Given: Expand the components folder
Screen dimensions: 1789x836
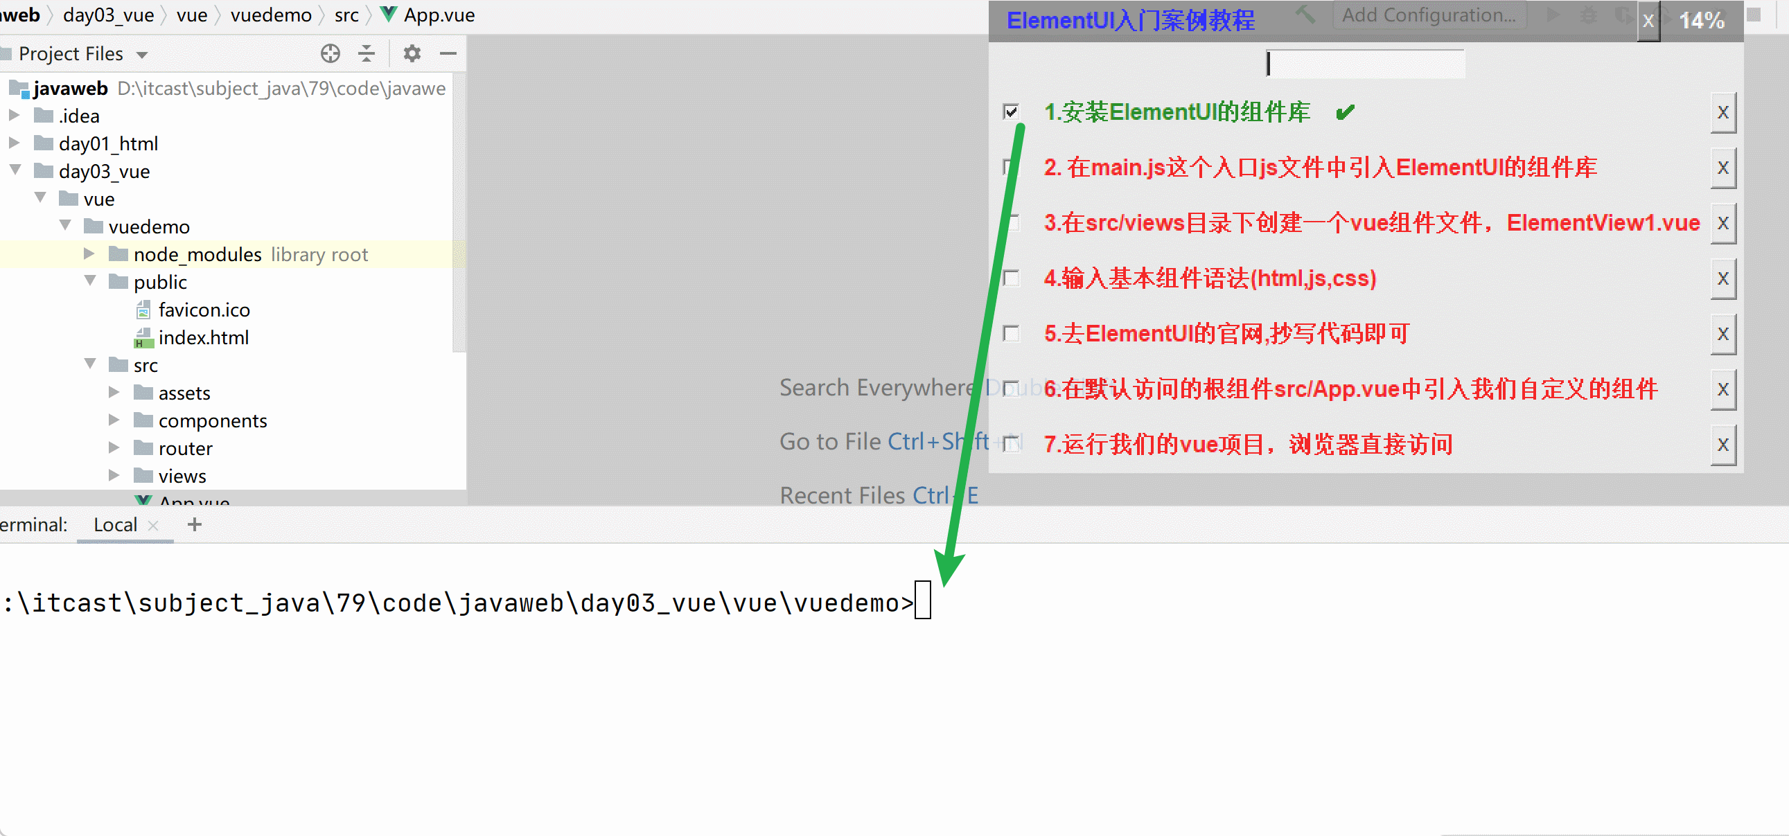Looking at the screenshot, I should 114,421.
